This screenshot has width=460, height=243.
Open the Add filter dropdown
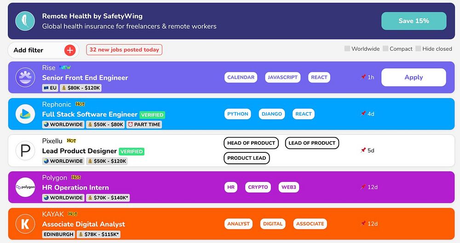(43, 50)
